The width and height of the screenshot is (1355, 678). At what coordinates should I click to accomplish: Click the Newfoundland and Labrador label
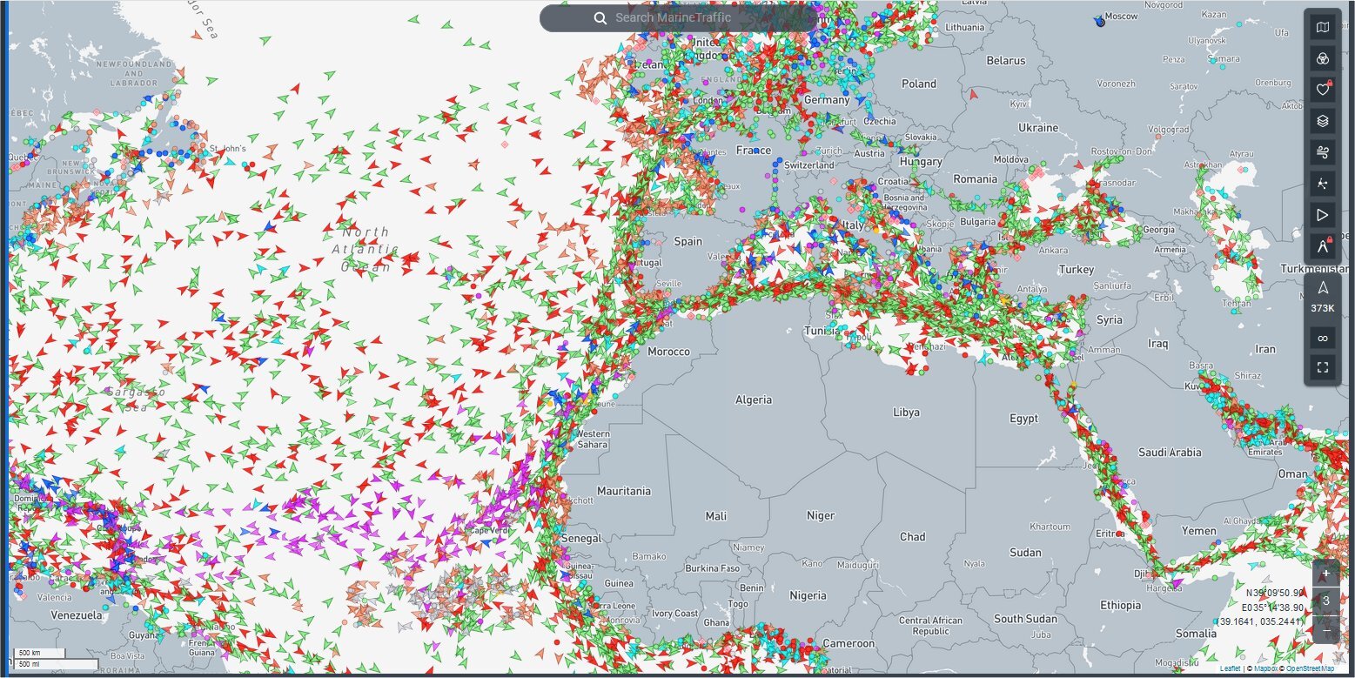click(x=133, y=74)
